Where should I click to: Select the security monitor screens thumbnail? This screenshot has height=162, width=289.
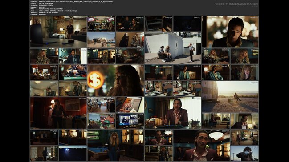(130, 121)
